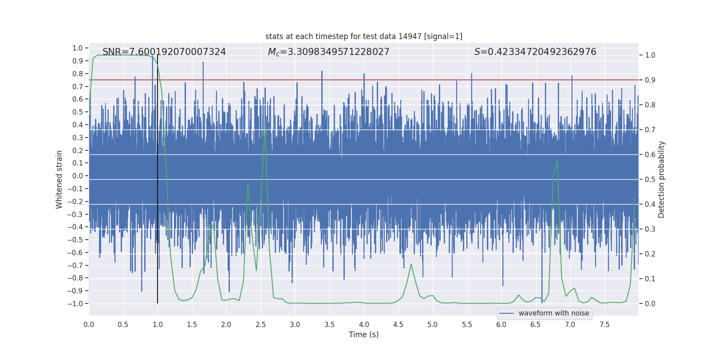Select the −1.0 tick on the Whitened strain axis
Screen dimensions: 710x355
click(75, 304)
